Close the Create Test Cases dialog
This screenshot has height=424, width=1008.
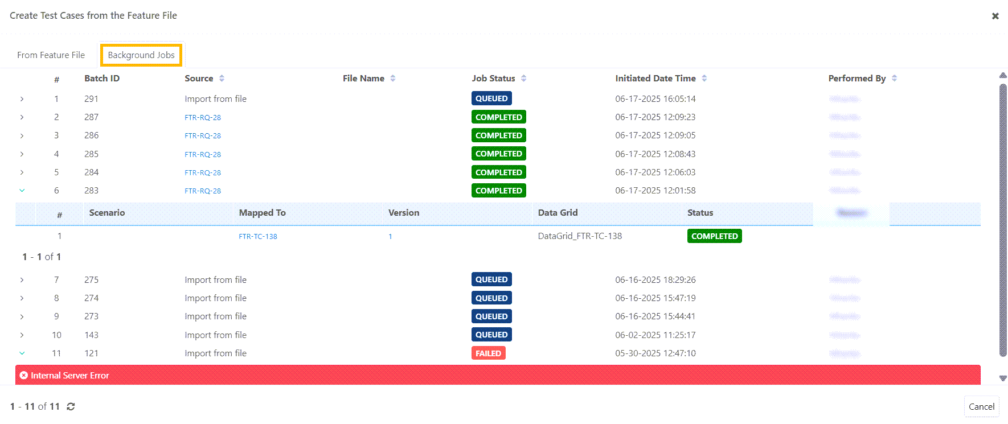point(995,16)
